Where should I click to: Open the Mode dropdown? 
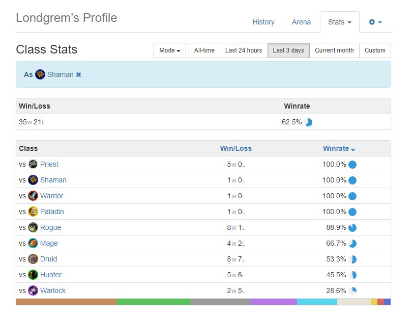pos(170,50)
